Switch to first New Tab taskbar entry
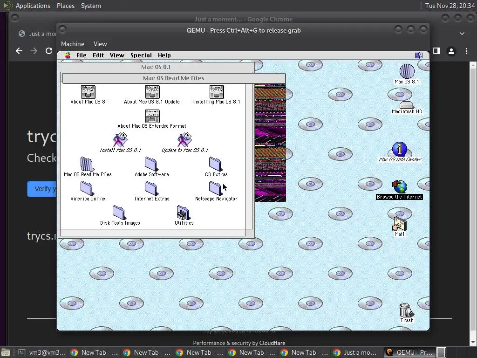 [x=95, y=352]
